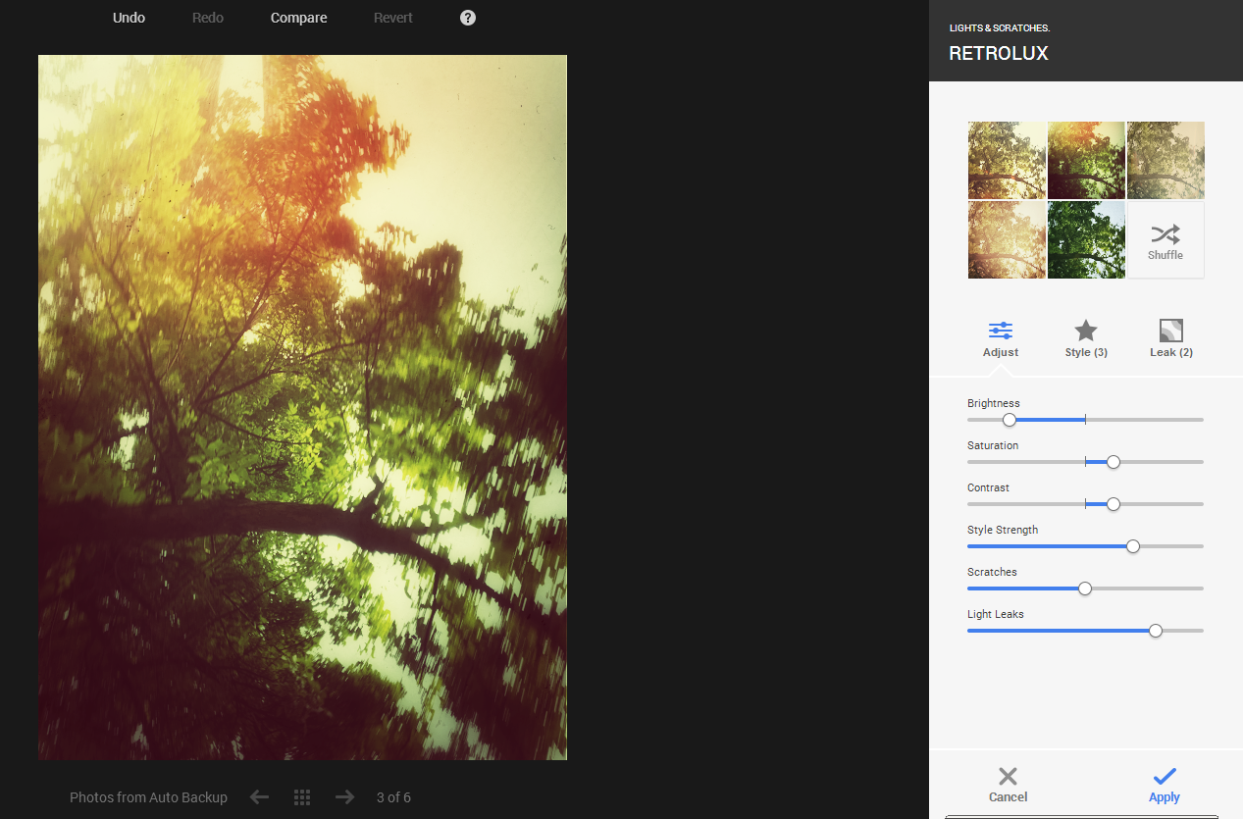Screen dimensions: 1243x819
Task: Go to previous photo arrow
Action: [x=259, y=797]
